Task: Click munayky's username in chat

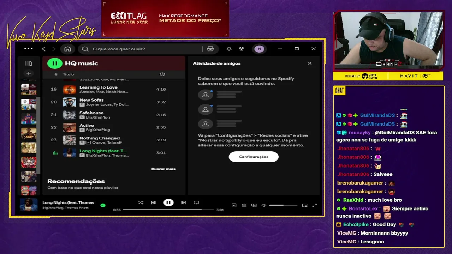Action: (x=360, y=133)
